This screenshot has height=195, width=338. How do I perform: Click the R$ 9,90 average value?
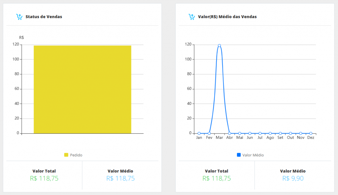coord(293,179)
